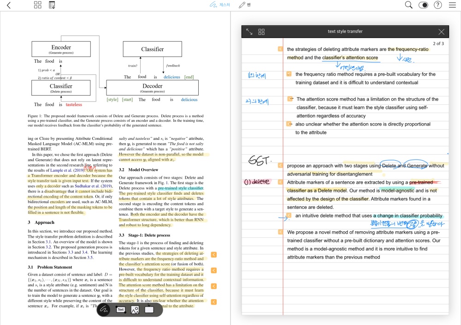This screenshot has width=461, height=325.
Task: Switch to the pen (펜) mode
Action: [x=244, y=6]
